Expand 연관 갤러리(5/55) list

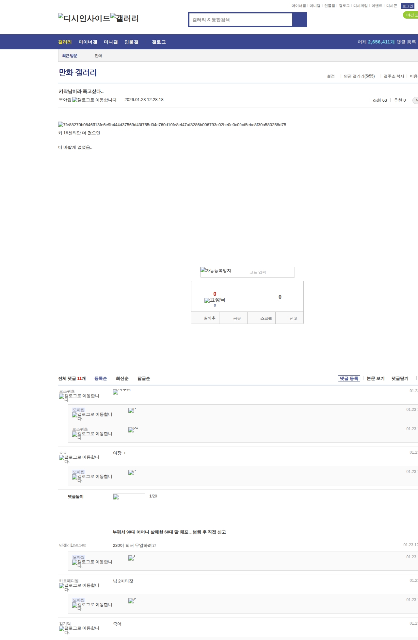(x=359, y=76)
